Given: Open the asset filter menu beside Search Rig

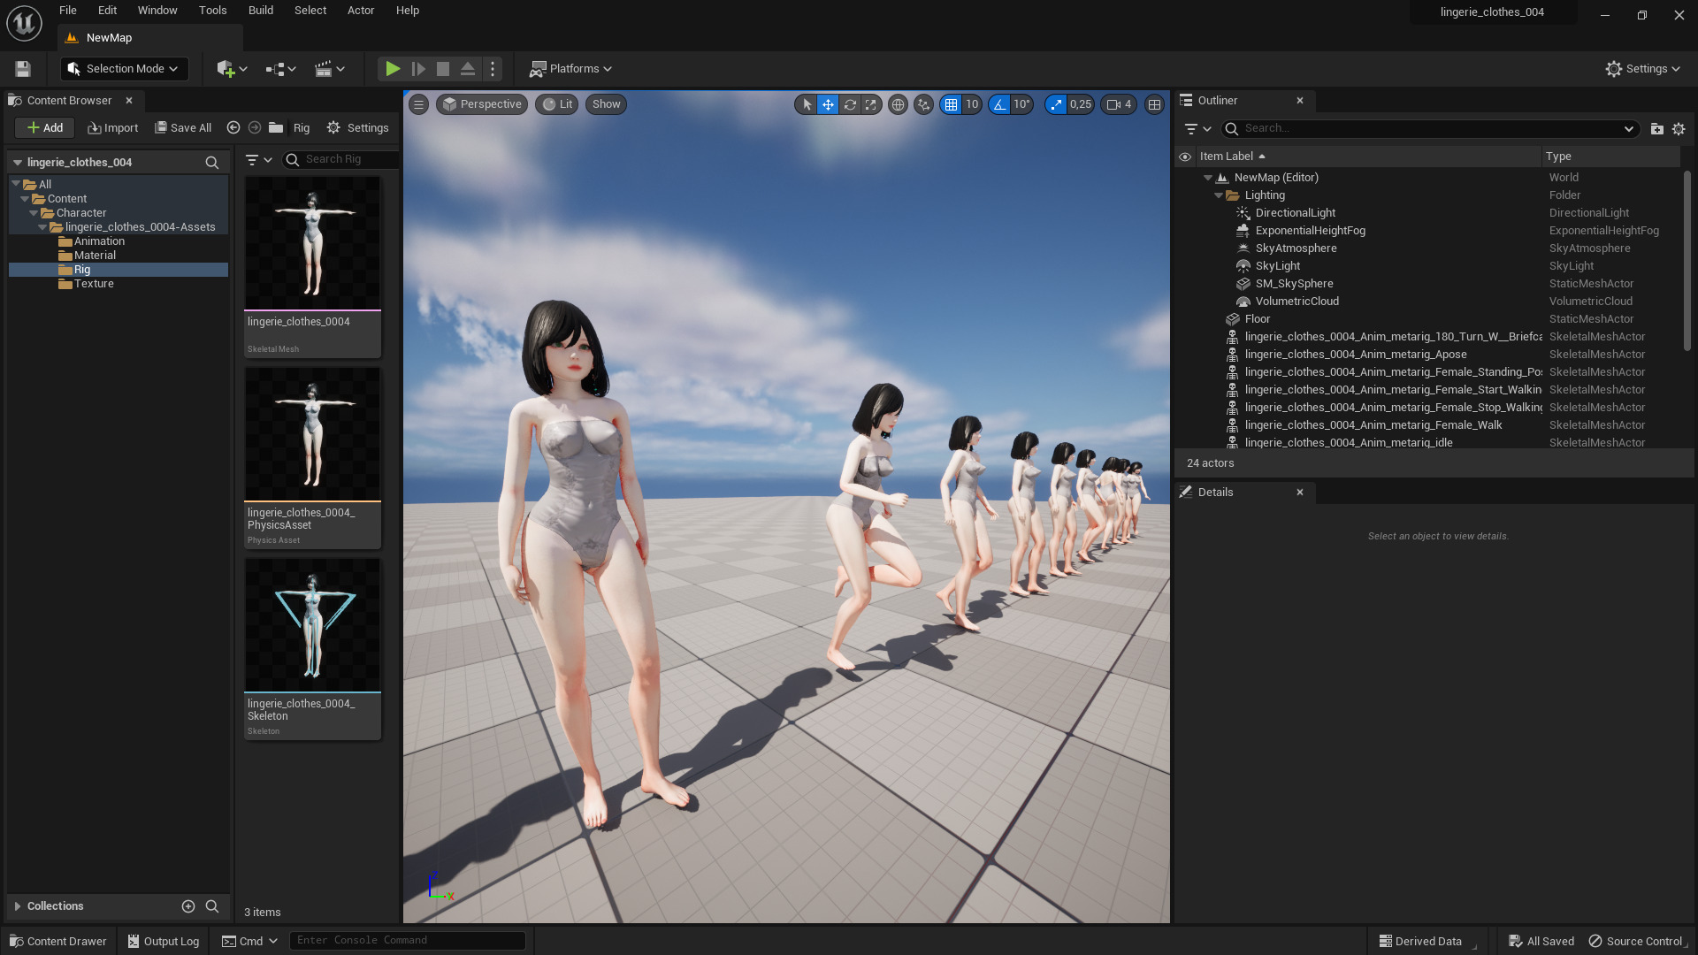Looking at the screenshot, I should pos(258,160).
